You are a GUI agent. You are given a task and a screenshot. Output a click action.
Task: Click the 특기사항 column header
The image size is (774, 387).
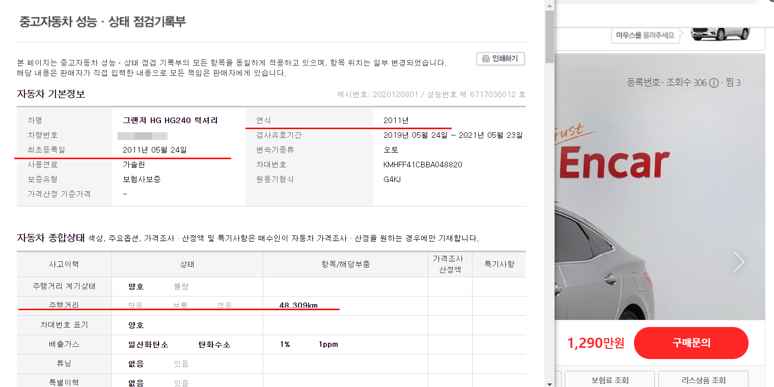pyautogui.click(x=499, y=264)
